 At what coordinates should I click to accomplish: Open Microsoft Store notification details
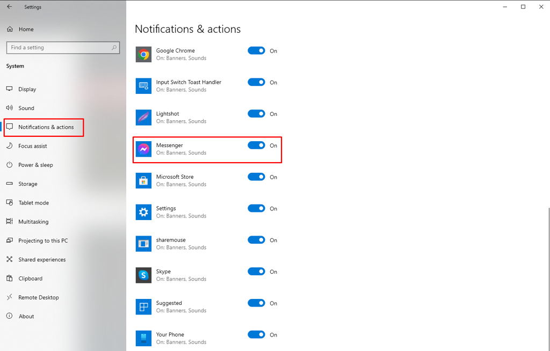pos(181,180)
